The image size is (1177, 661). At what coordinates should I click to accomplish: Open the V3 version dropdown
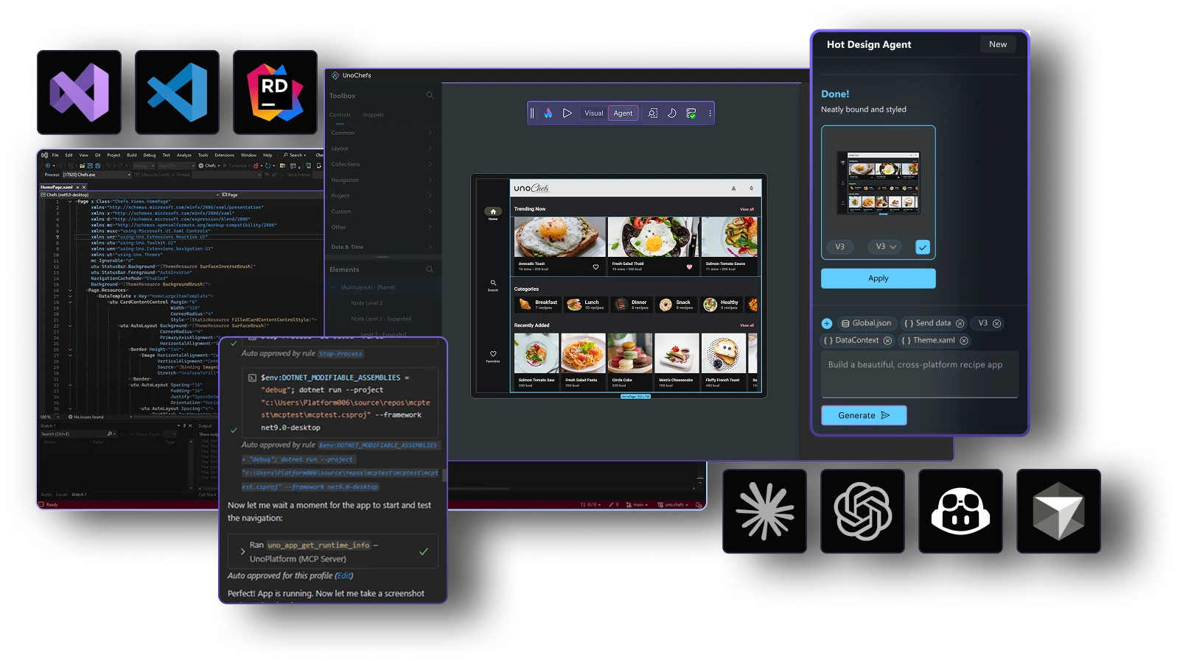pos(884,247)
